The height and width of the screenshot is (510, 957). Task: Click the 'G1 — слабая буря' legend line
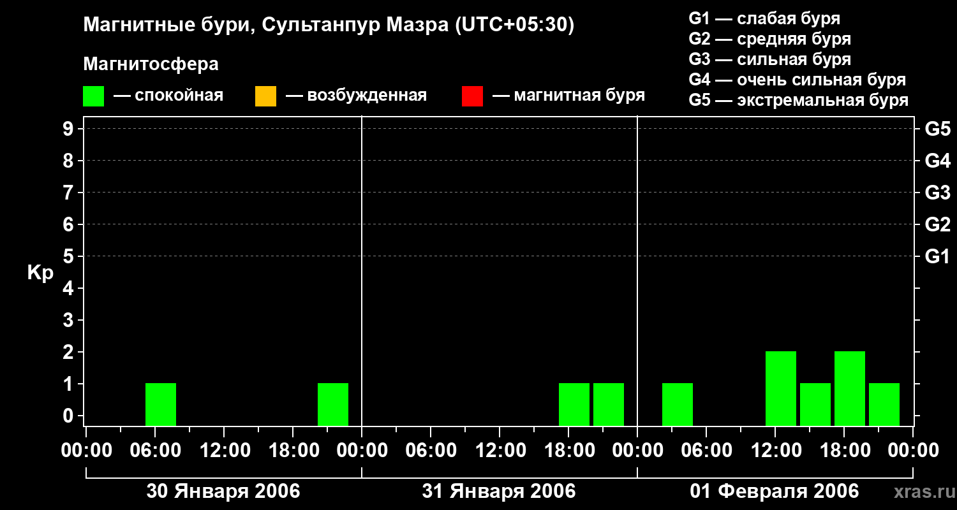tap(764, 18)
